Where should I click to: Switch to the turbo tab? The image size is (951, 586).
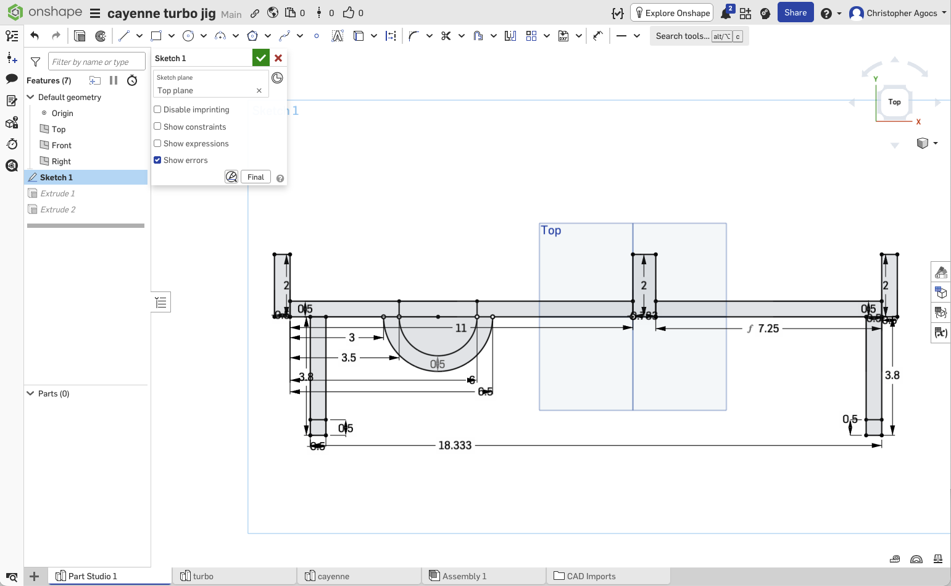[203, 576]
